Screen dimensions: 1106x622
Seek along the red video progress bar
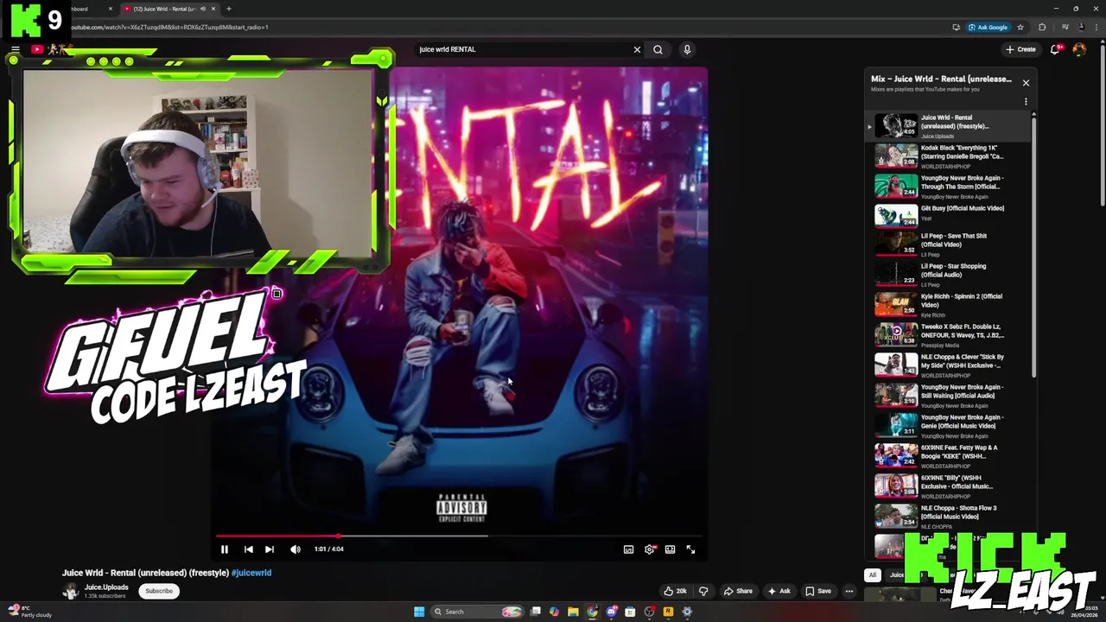[460, 536]
